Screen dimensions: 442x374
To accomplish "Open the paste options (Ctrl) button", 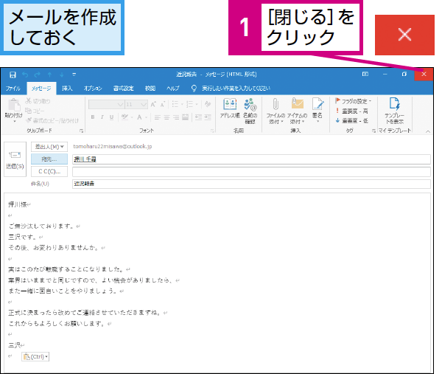I will point(35,357).
